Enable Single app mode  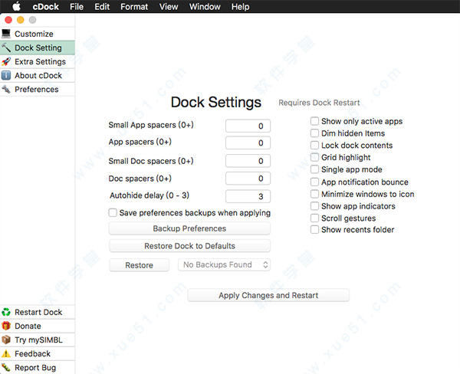point(314,169)
